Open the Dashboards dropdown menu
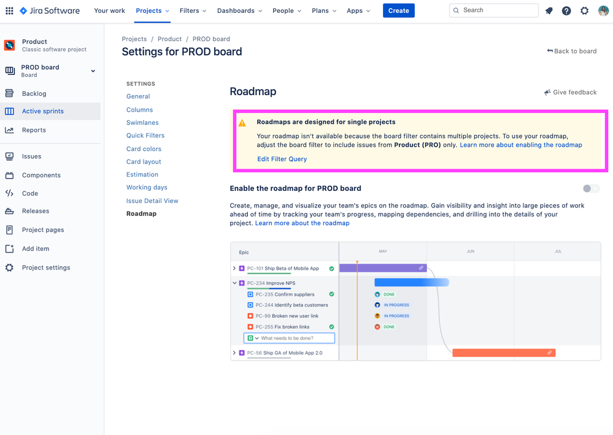Screen dimensions: 613x435 pyautogui.click(x=240, y=11)
